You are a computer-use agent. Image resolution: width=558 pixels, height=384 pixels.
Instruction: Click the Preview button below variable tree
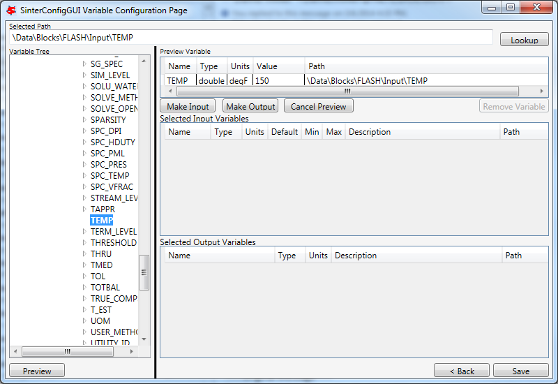(x=36, y=371)
